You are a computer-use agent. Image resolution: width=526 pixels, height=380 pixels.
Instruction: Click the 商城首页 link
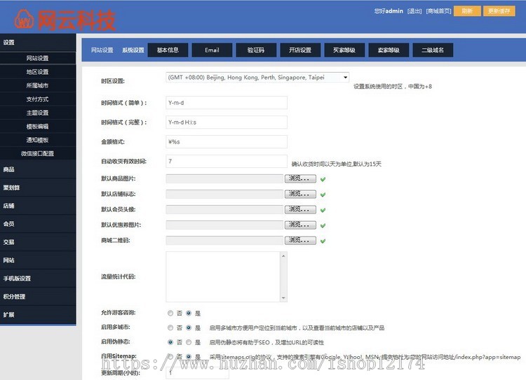(438, 11)
